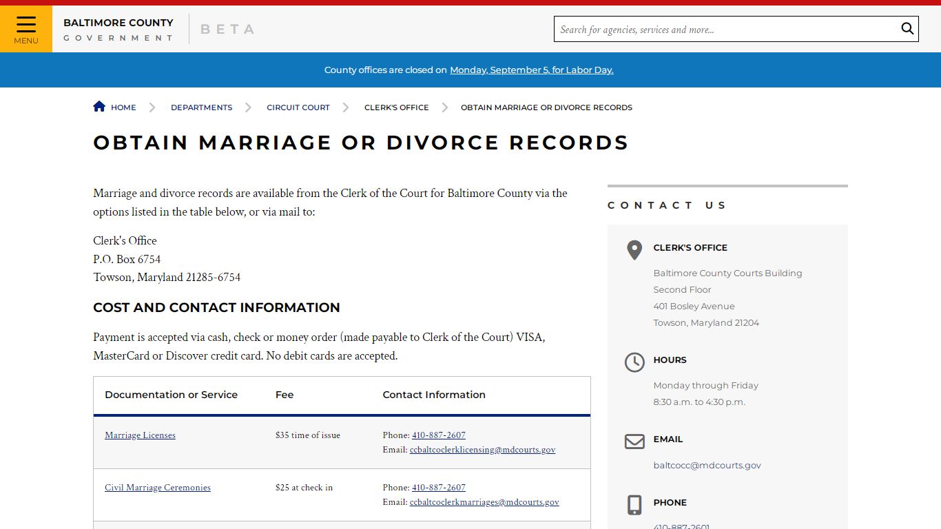
Task: Select the $35 time of issue fee
Action: 308,435
